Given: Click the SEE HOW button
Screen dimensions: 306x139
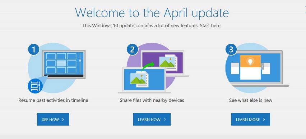Looking at the screenshot, I should [53, 119].
